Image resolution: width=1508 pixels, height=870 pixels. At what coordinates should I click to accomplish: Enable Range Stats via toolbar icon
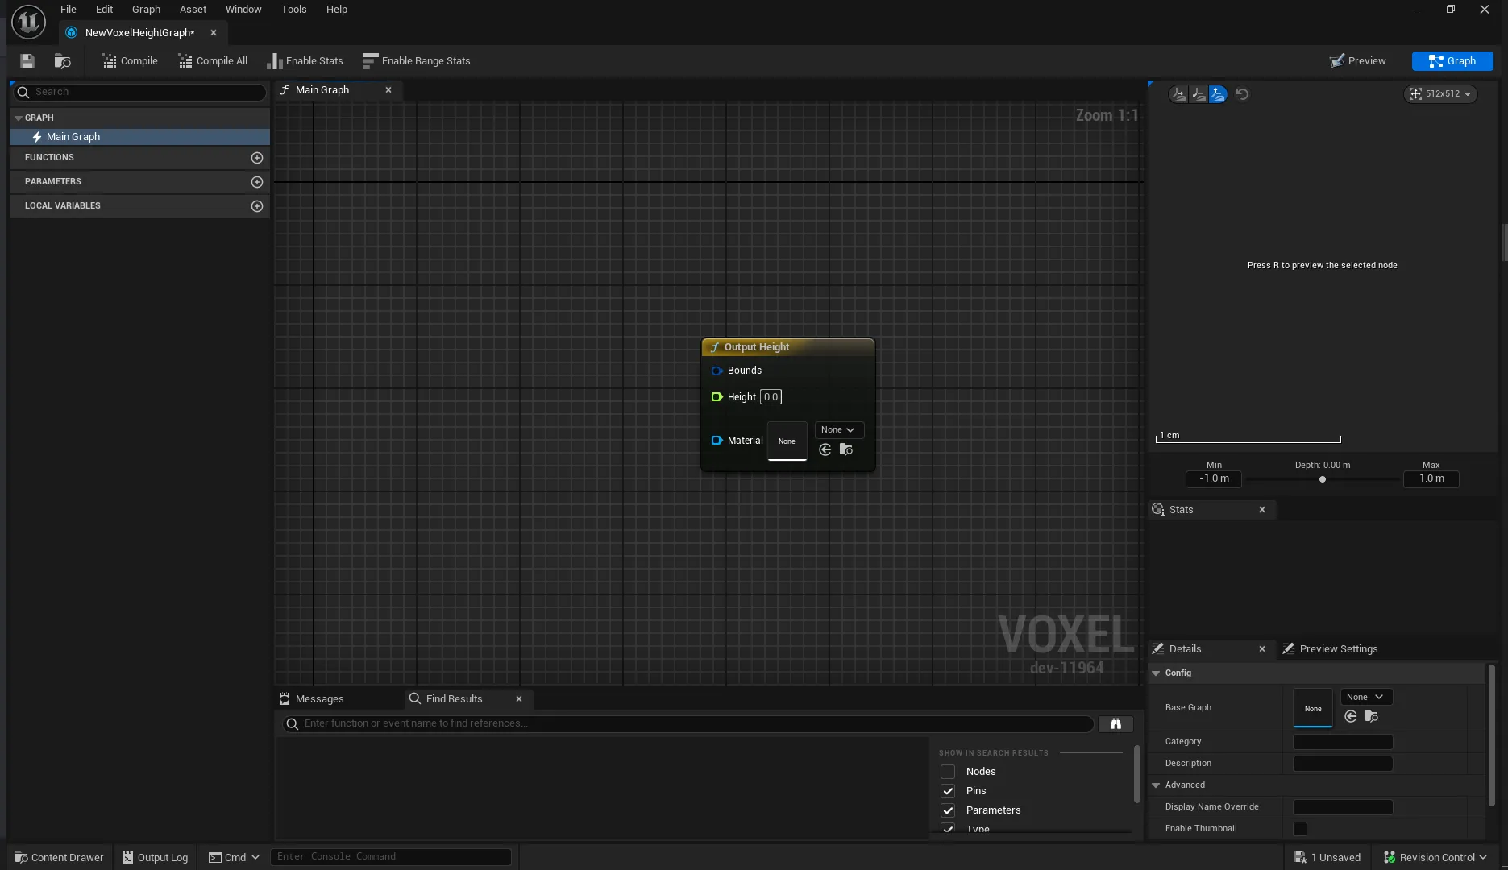point(370,60)
